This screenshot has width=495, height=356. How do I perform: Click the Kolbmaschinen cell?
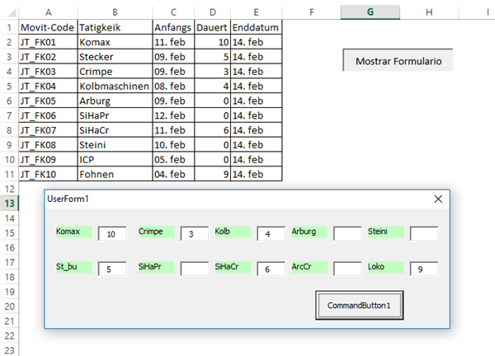coord(115,86)
